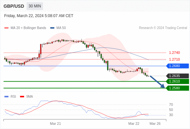Select the green 1.2580 support label
The image size is (190, 129).
click(177, 88)
